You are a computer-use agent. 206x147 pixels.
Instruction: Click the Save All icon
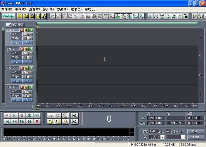pos(44,16)
